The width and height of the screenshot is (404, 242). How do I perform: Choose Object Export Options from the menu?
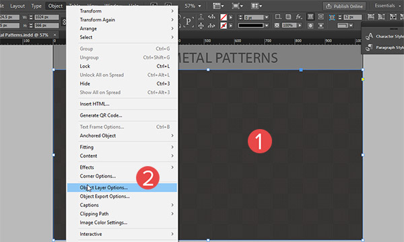point(122,196)
